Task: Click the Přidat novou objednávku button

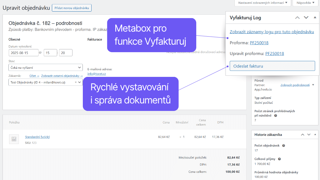Action: pos(72,8)
